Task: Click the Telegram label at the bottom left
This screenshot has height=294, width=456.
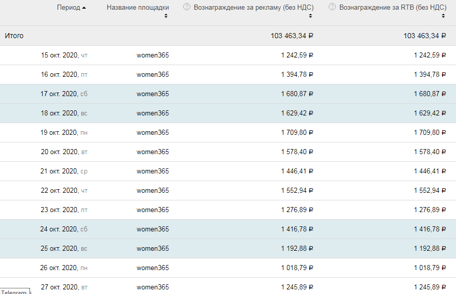Action: point(14,292)
